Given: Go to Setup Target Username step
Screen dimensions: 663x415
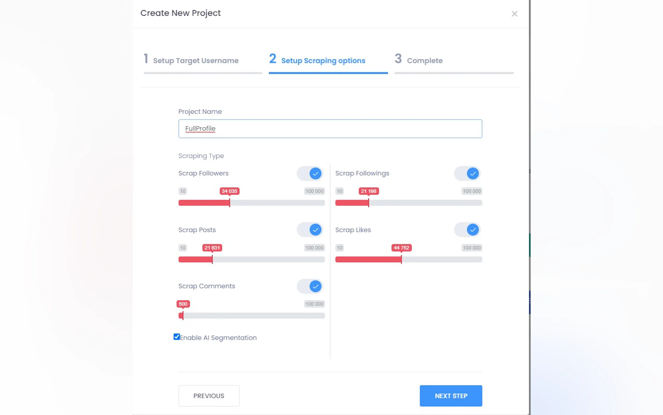Looking at the screenshot, I should tap(195, 60).
